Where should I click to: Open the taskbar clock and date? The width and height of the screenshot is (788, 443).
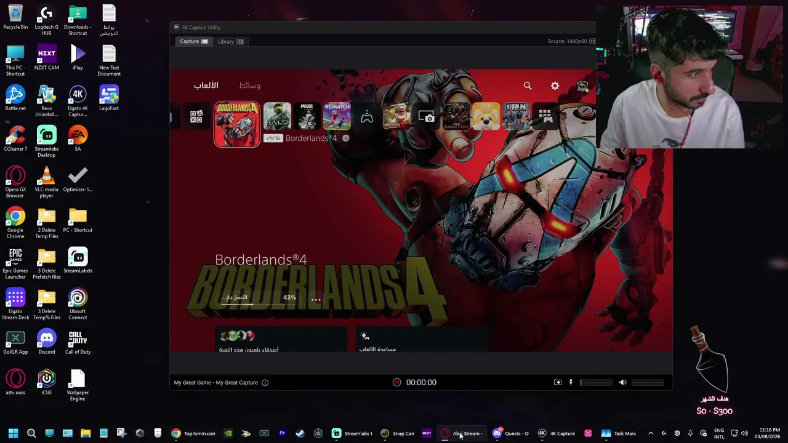point(767,434)
